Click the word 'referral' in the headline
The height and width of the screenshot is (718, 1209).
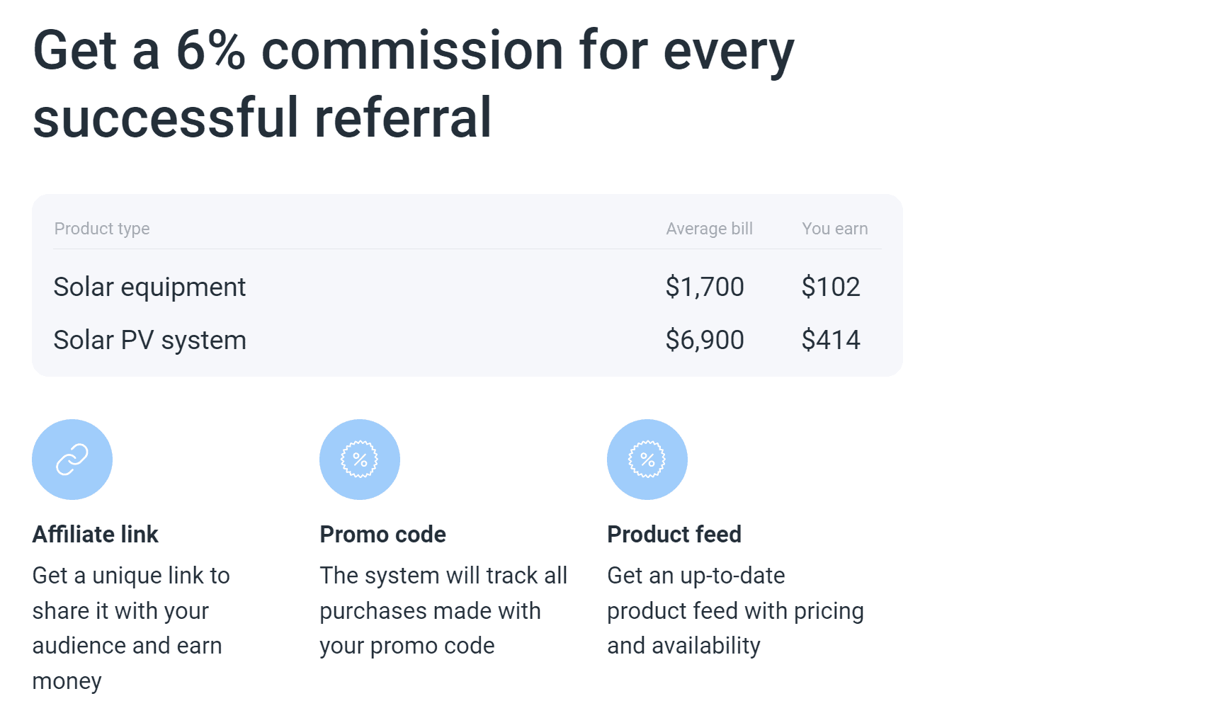(x=402, y=118)
